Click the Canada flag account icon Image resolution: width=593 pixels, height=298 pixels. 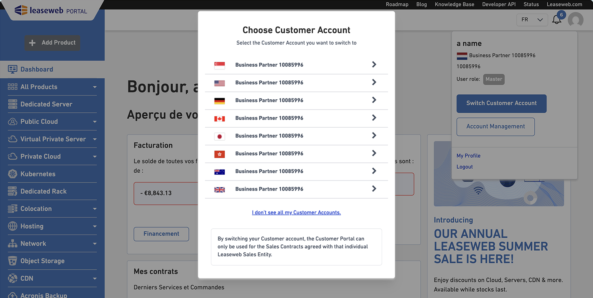220,118
